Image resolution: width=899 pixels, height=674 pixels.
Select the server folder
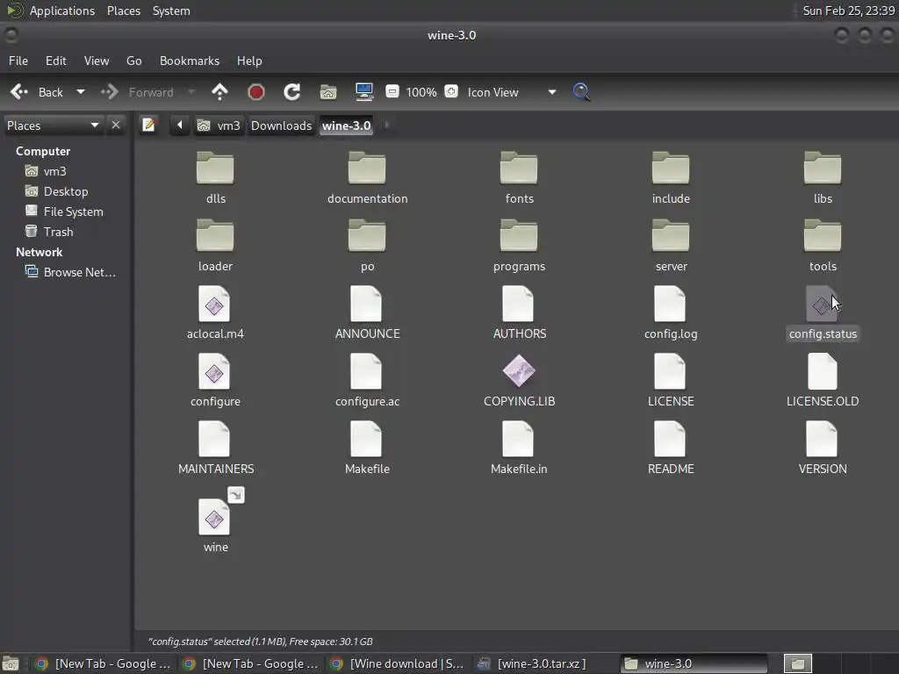[x=670, y=246]
